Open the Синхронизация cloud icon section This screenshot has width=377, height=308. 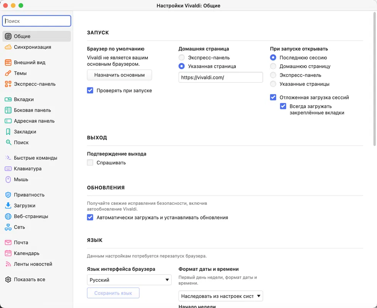(x=8, y=47)
